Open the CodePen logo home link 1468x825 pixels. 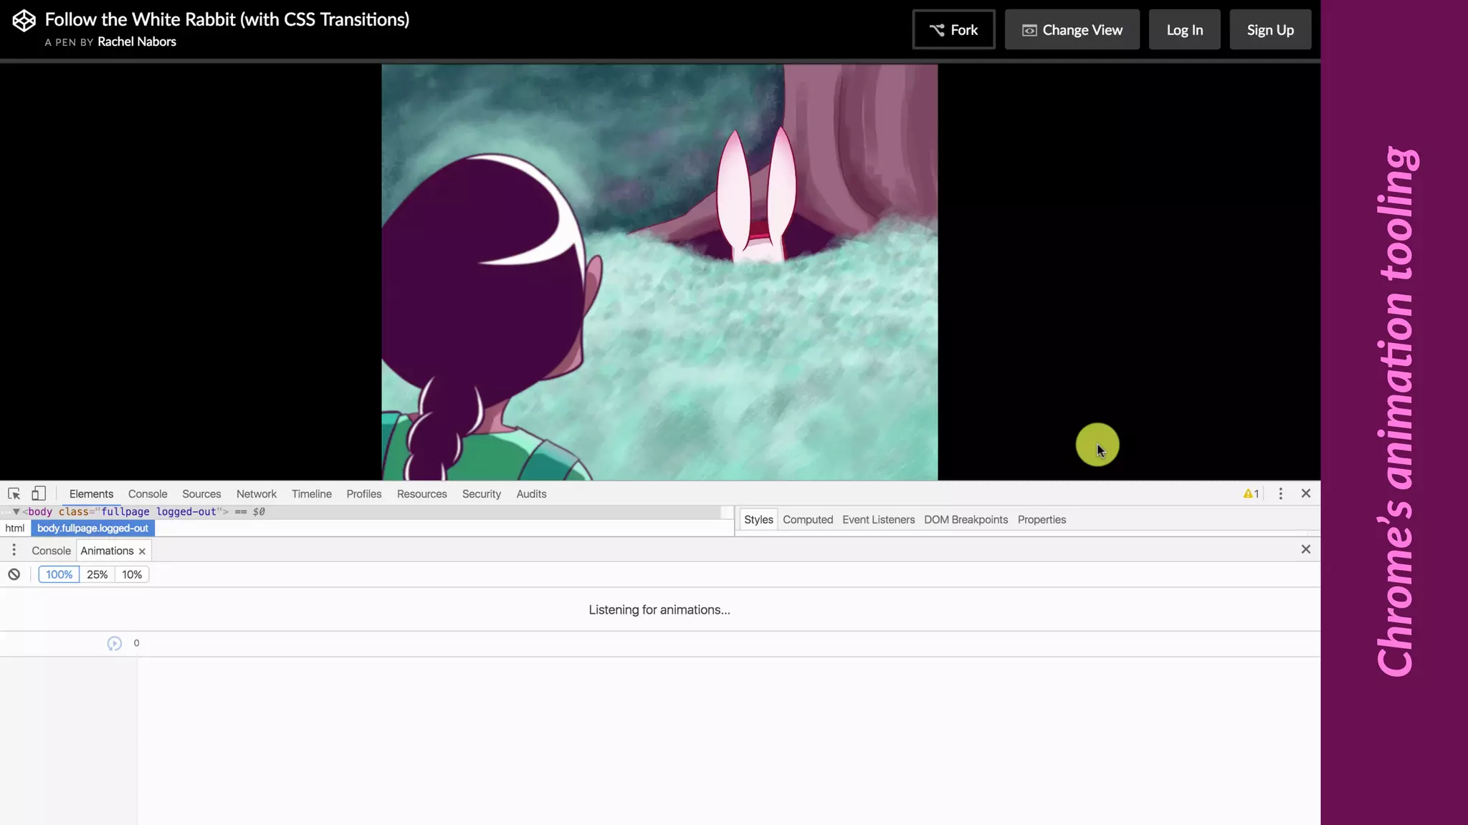point(24,21)
